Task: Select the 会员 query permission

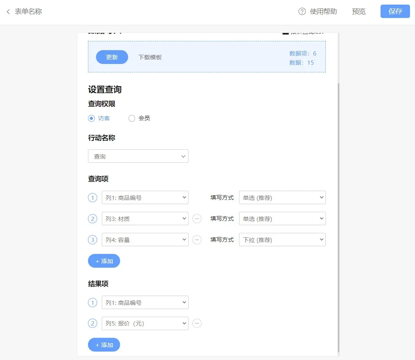Action: [132, 118]
